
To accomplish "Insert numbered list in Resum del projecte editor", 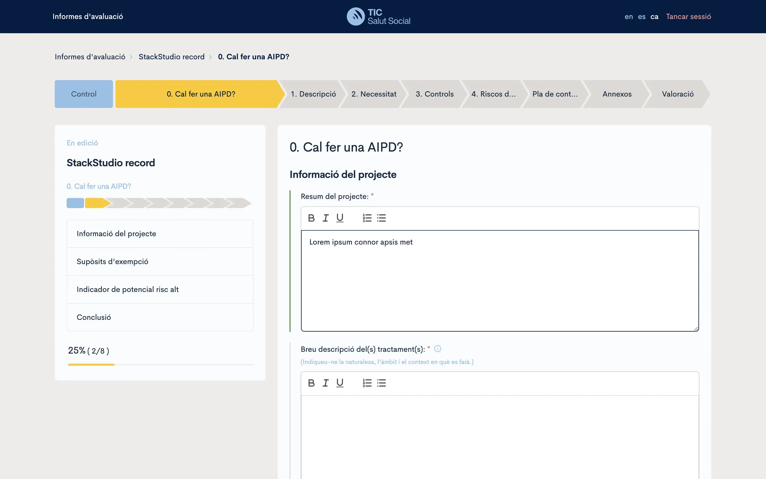I will (x=367, y=218).
